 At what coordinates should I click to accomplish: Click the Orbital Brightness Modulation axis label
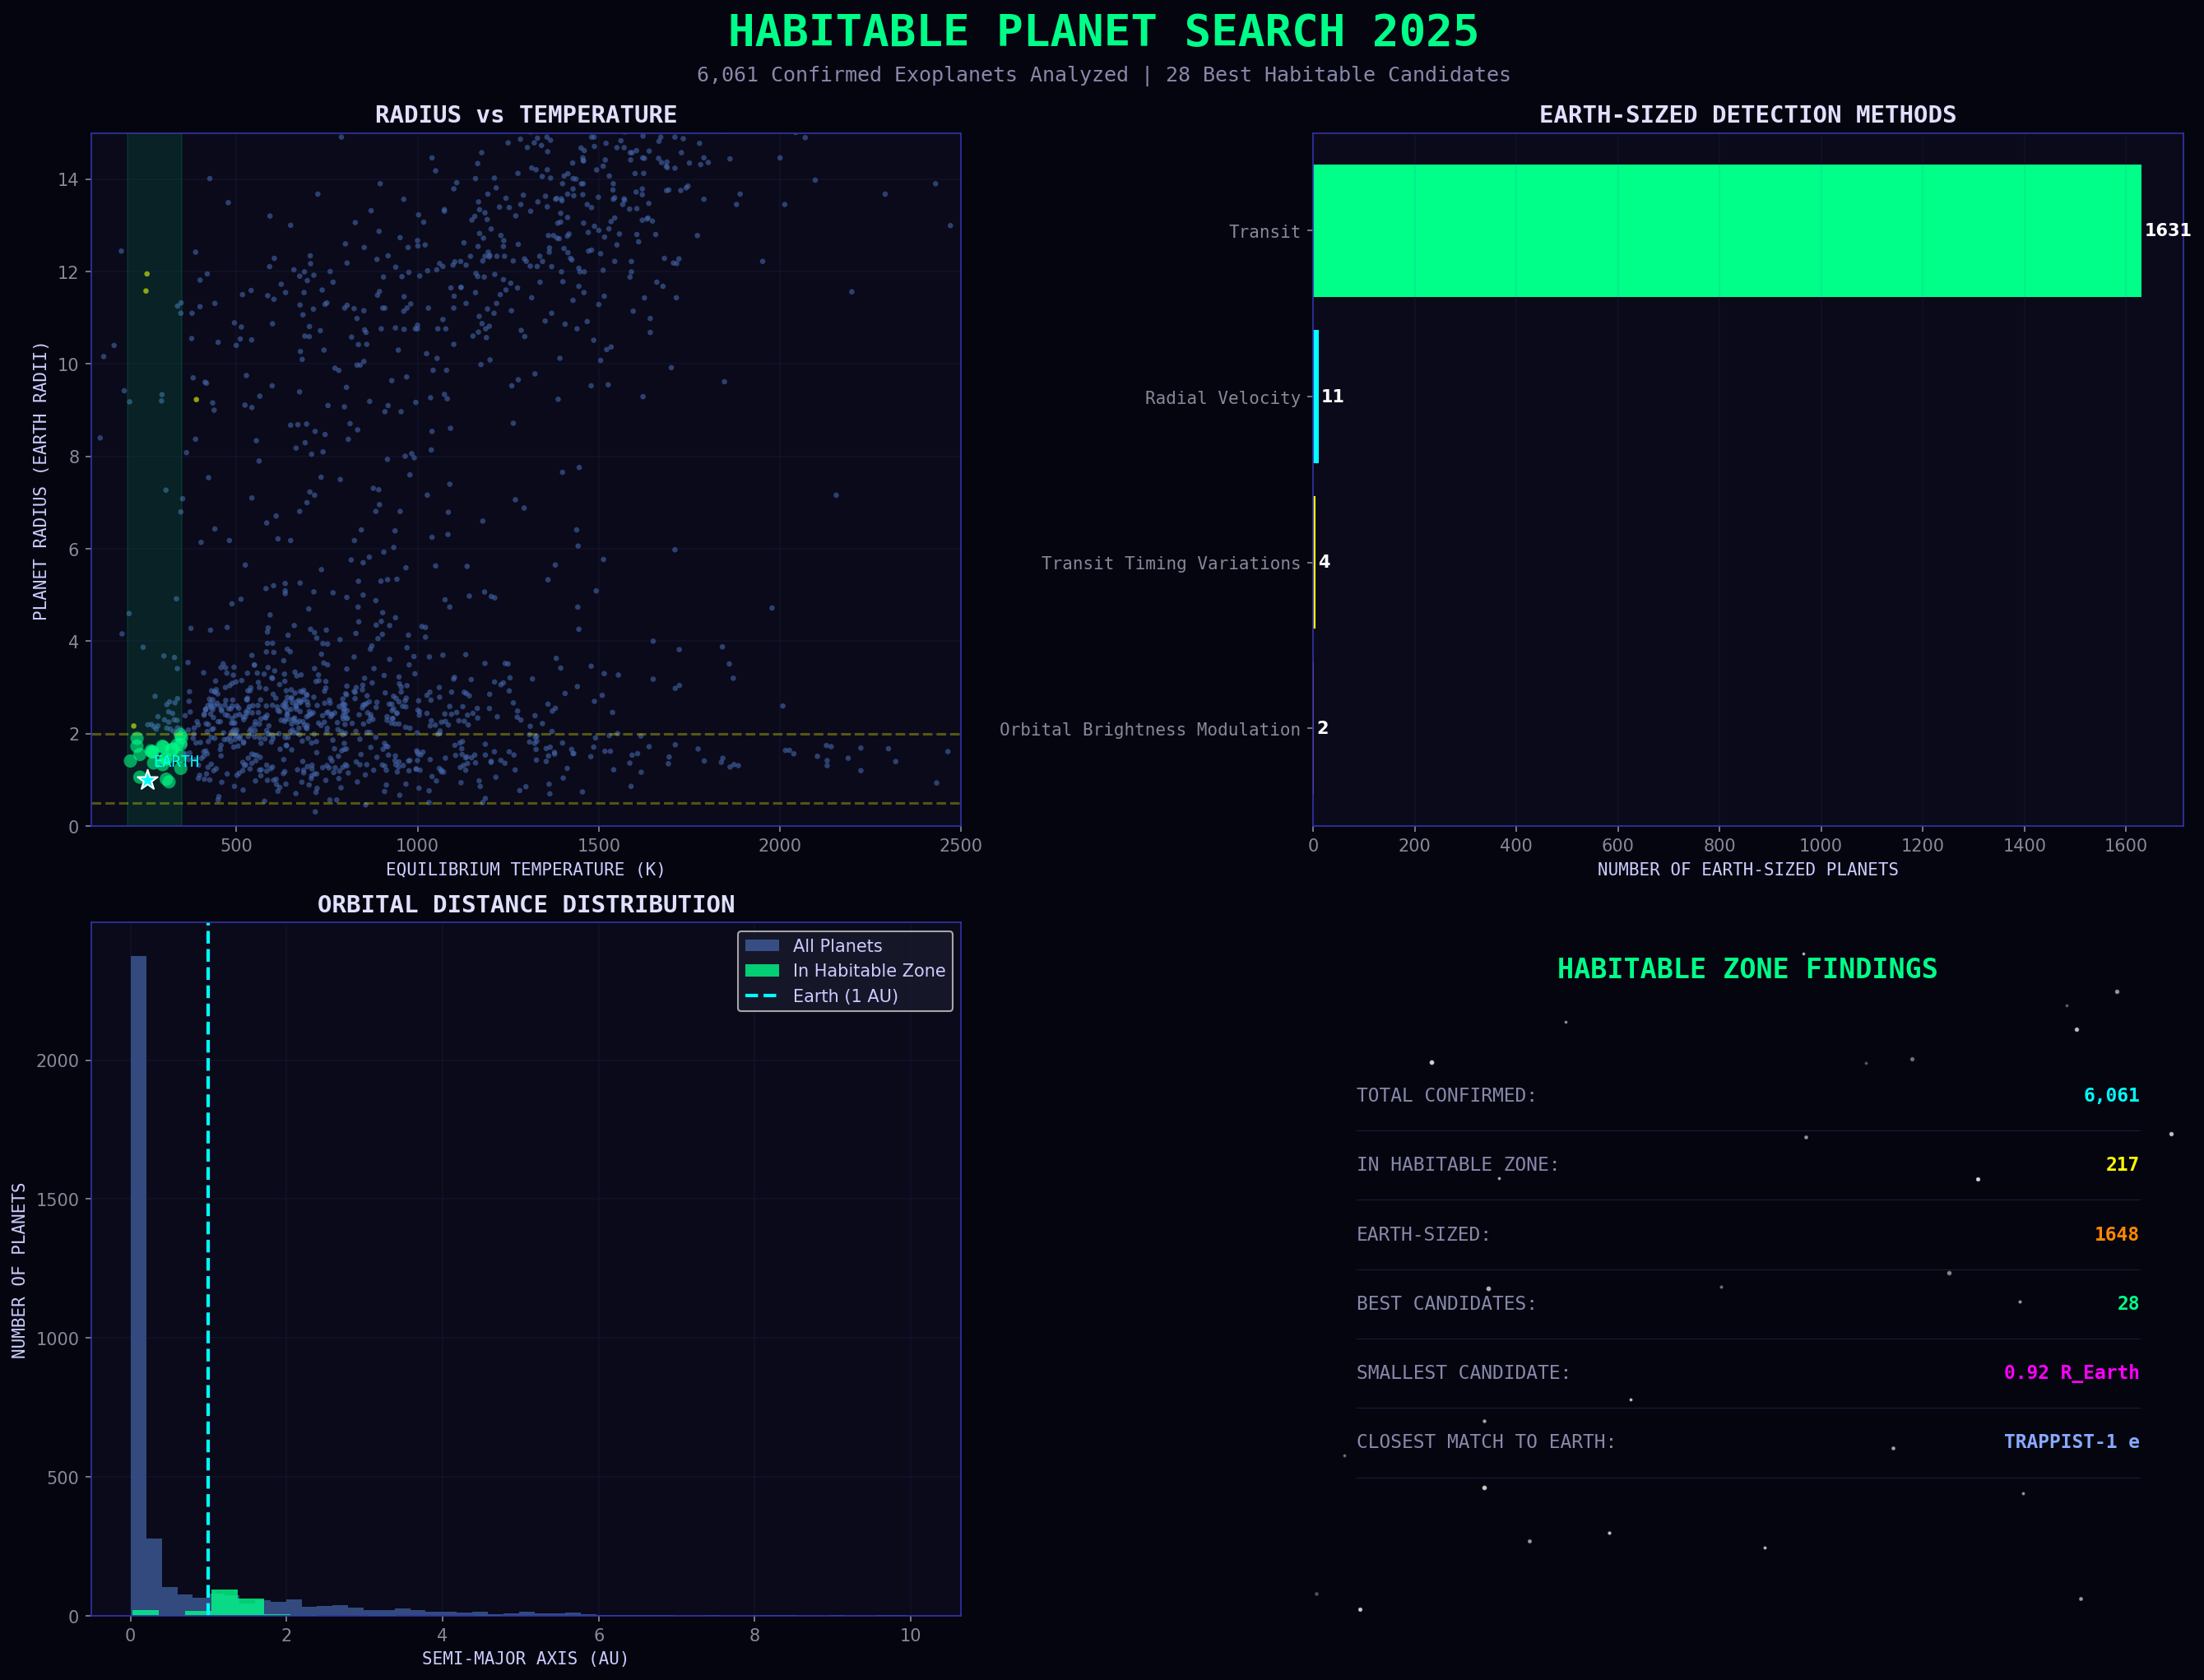click(1149, 730)
